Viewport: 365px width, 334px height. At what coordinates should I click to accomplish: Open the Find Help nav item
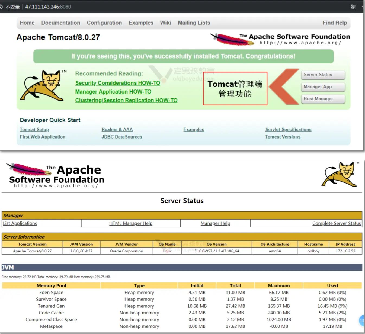click(x=335, y=23)
